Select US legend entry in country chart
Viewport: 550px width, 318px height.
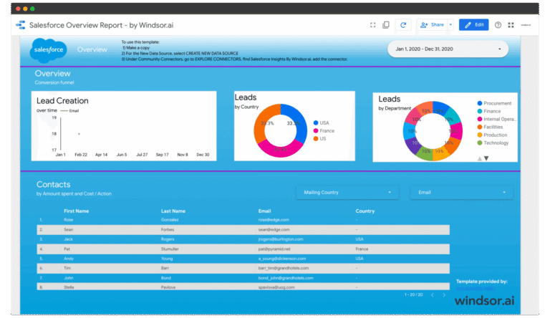pyautogui.click(x=319, y=139)
